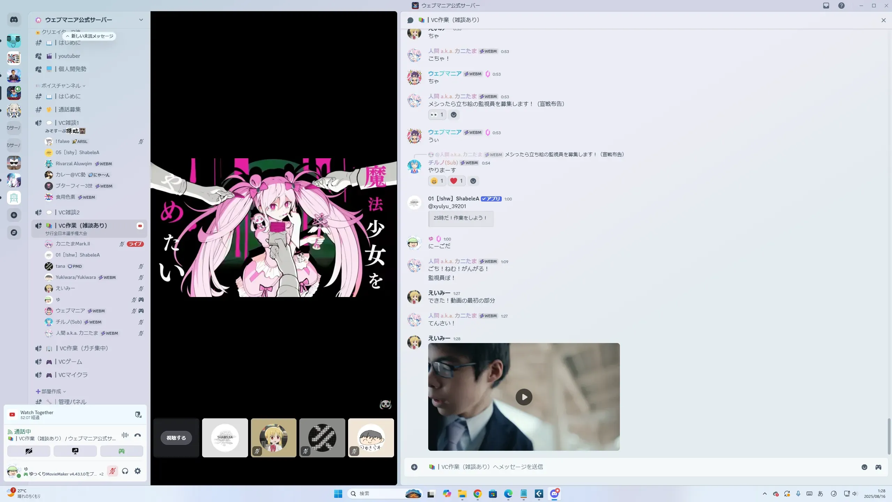Toggle microphone mute
Viewport: 892px width, 502px height.
pyautogui.click(x=112, y=471)
